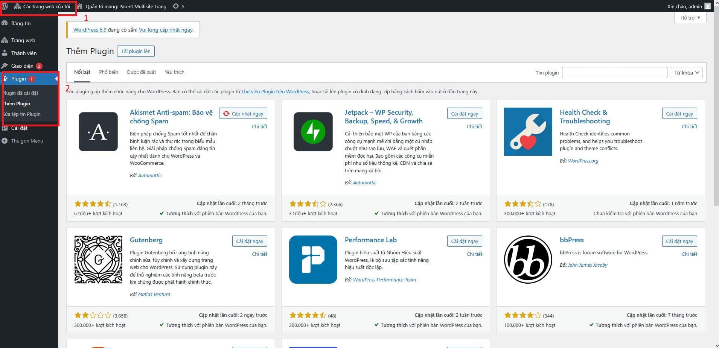Screen dimensions: 719x348
Task: Click the Tìm plugin search field
Action: click(614, 72)
